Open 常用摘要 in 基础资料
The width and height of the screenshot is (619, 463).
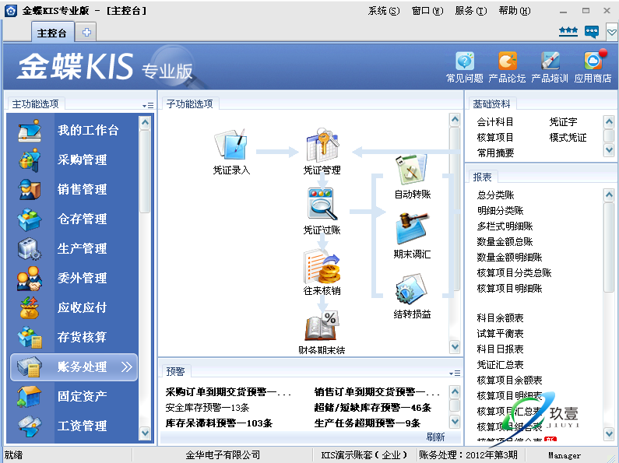495,153
